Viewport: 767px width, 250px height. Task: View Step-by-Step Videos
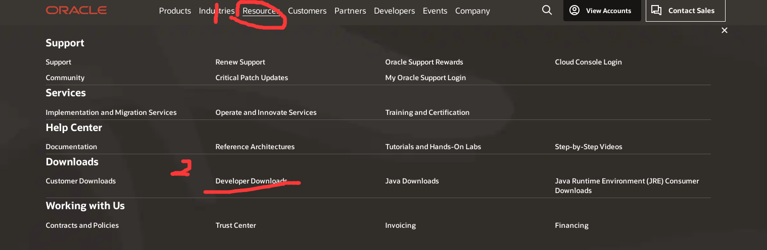point(589,147)
